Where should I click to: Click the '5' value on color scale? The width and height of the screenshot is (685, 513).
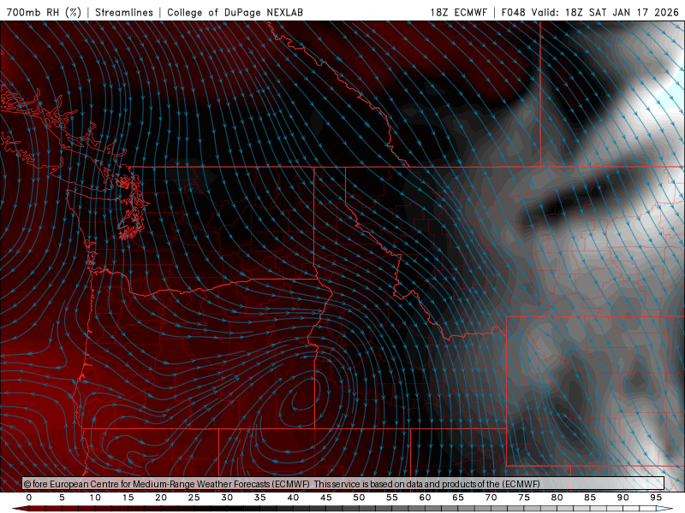(62, 498)
